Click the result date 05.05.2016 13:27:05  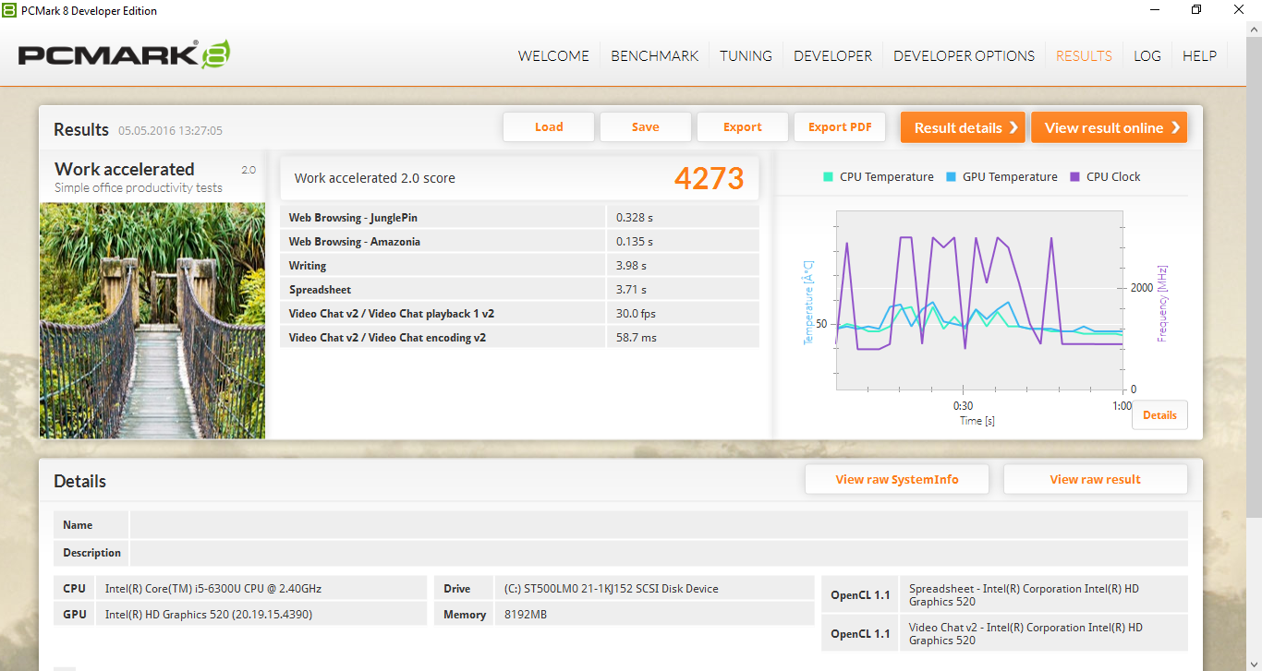[170, 131]
